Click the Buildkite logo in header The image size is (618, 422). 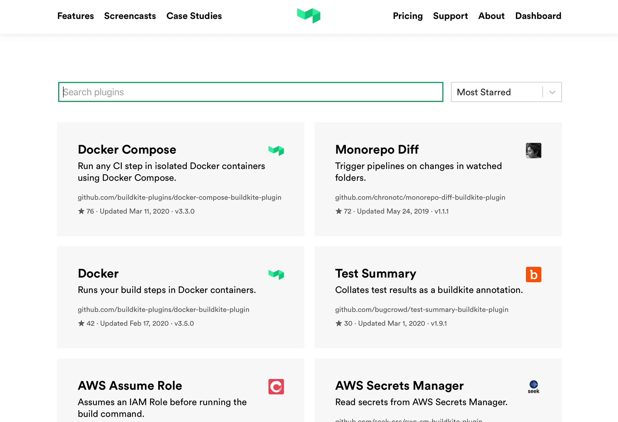click(x=309, y=16)
